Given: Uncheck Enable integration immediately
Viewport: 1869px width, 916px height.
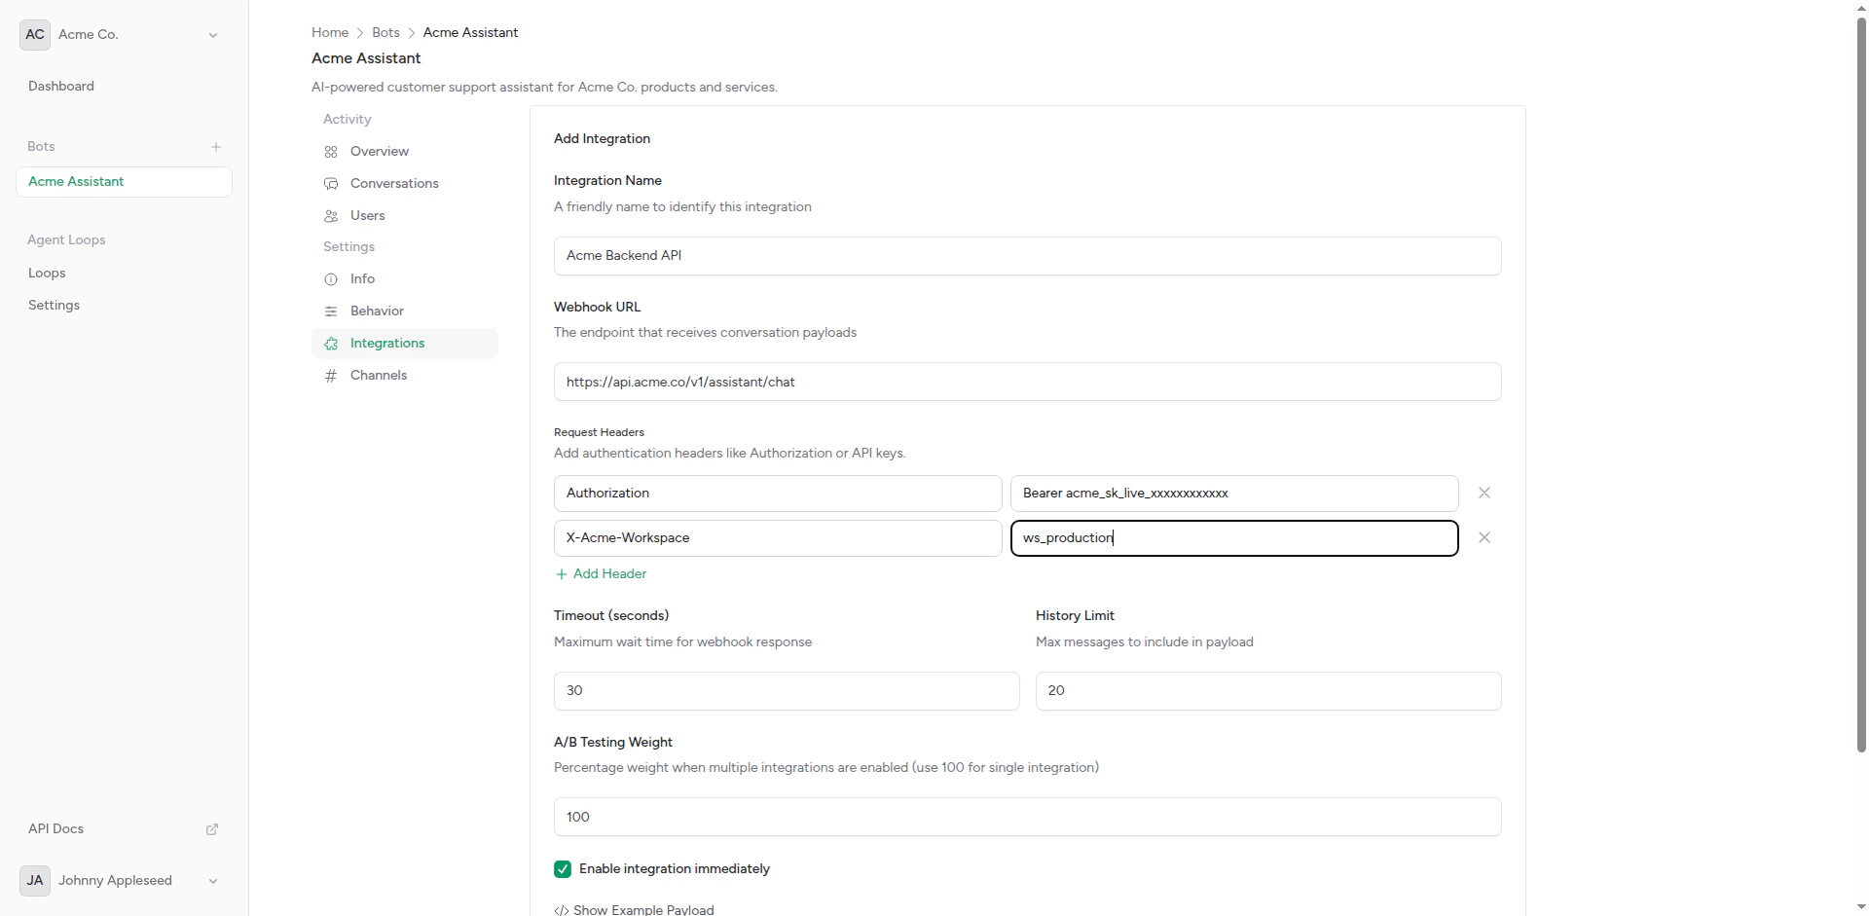Looking at the screenshot, I should tap(563, 868).
